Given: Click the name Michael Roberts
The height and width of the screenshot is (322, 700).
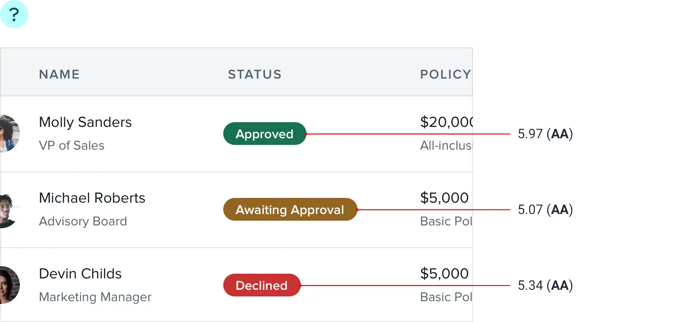Looking at the screenshot, I should [x=92, y=198].
